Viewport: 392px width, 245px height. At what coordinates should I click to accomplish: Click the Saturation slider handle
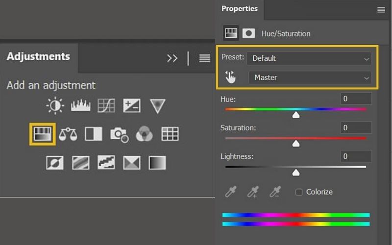(296, 144)
